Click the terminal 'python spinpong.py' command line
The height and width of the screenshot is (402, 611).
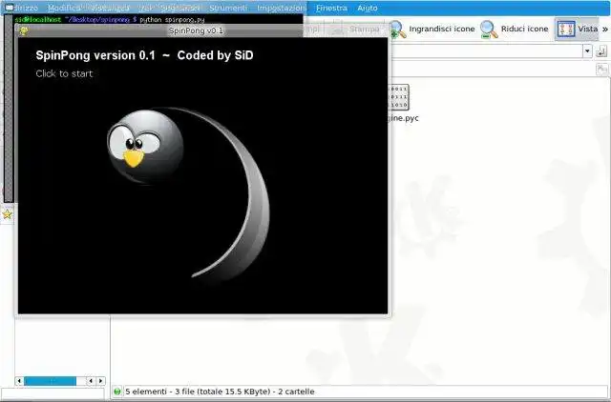[x=172, y=19]
